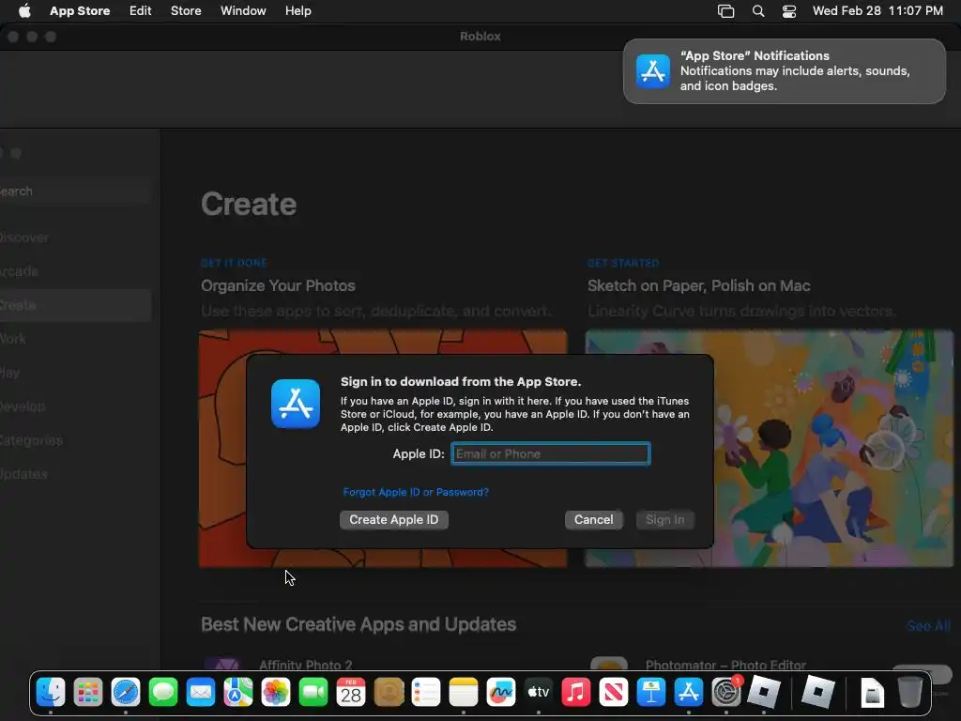Open the Window menu
Viewport: 961px width, 721px height.
click(243, 11)
